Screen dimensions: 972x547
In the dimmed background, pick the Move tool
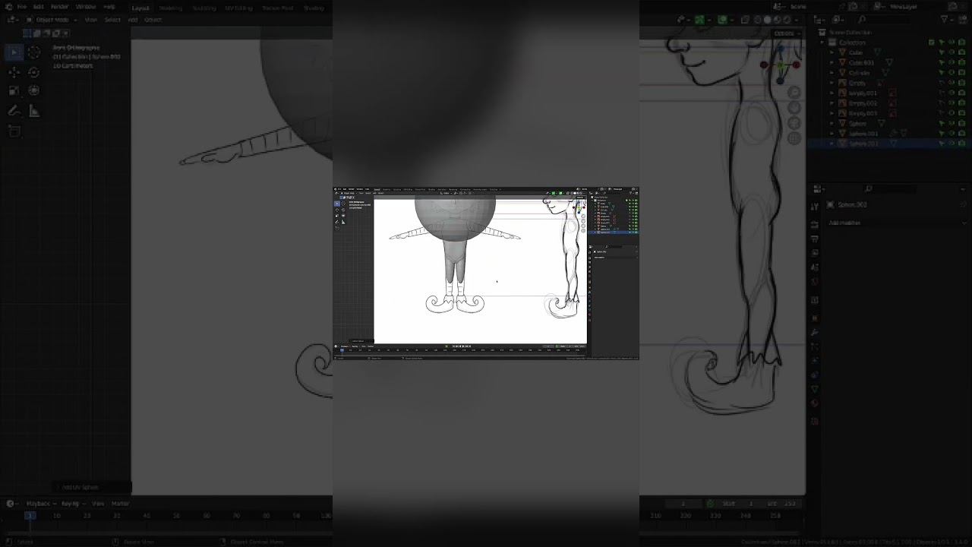14,72
